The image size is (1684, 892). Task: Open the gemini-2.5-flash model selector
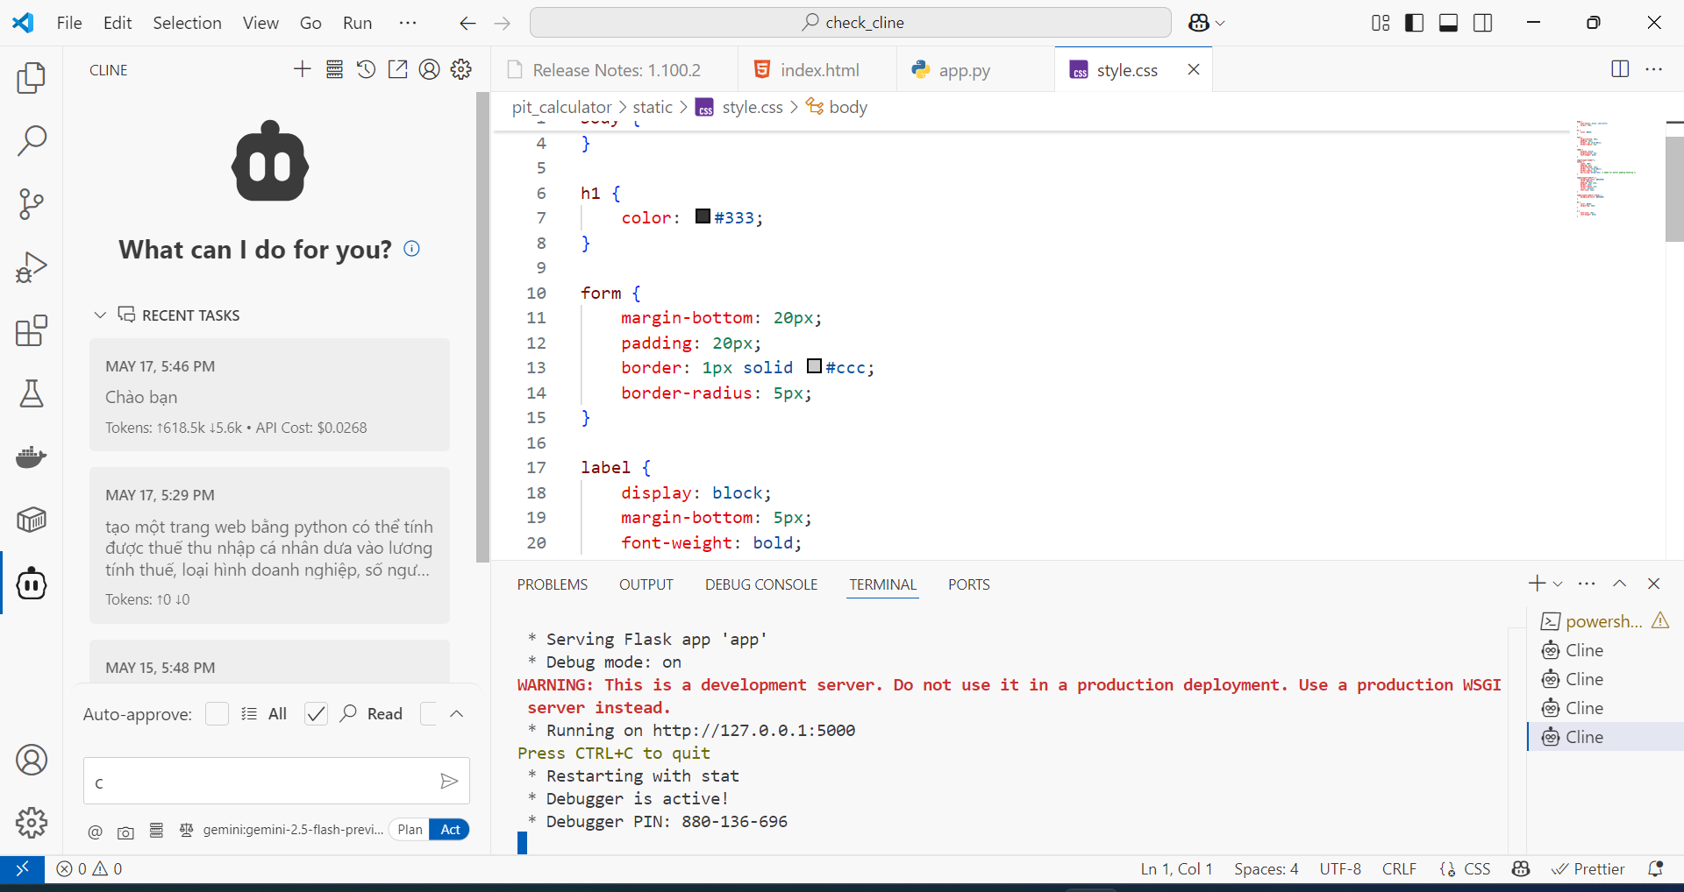tap(293, 830)
